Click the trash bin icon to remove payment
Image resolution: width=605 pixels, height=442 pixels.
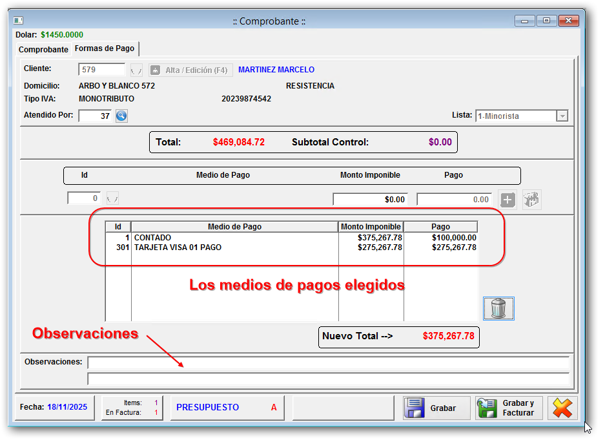[x=498, y=308]
